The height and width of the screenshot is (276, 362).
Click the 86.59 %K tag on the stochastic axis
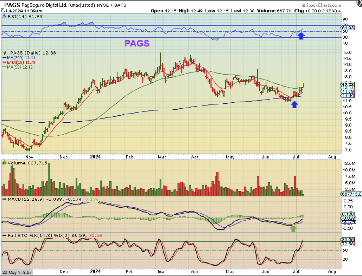(348, 239)
